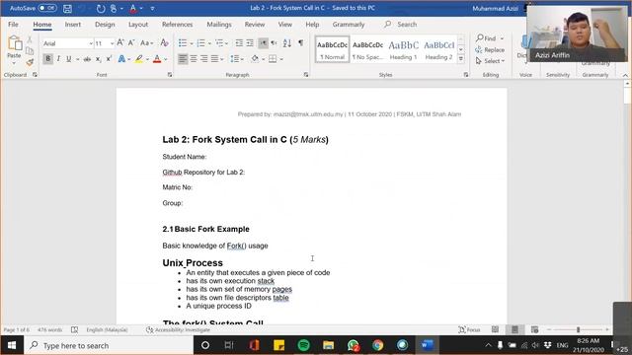Click the Save icon in the title bar
The image size is (632, 355).
tap(67, 9)
